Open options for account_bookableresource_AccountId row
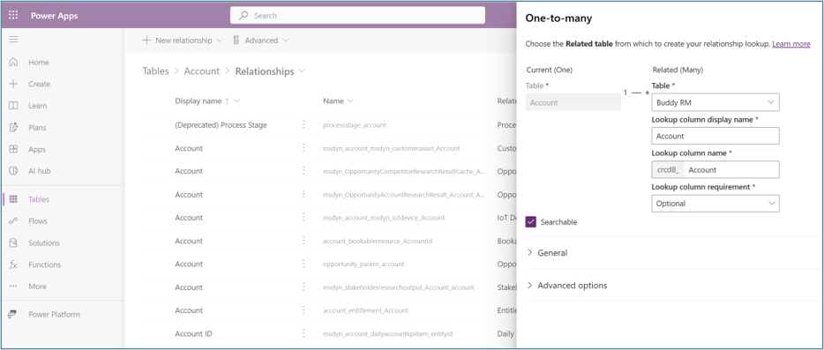The image size is (824, 350). 303,241
